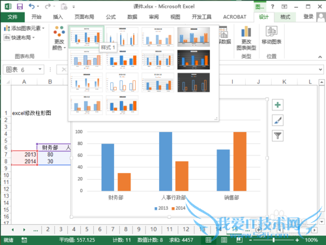Click the Save icon in the quick access toolbar
This screenshot has height=245, width=326.
(20, 7)
